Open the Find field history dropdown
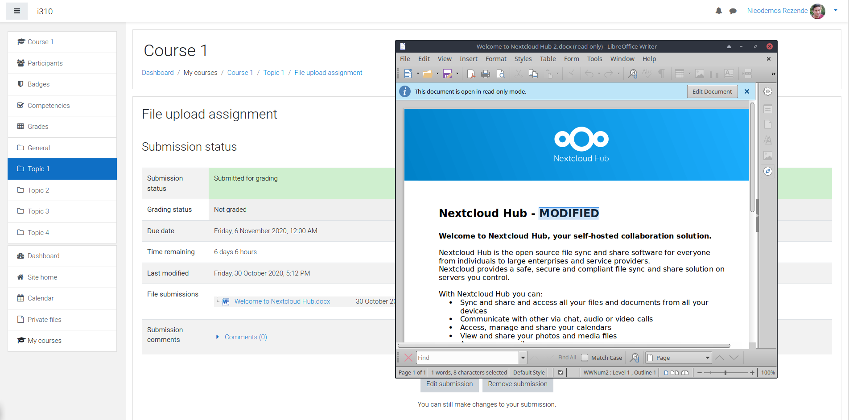The image size is (849, 420). pos(523,358)
